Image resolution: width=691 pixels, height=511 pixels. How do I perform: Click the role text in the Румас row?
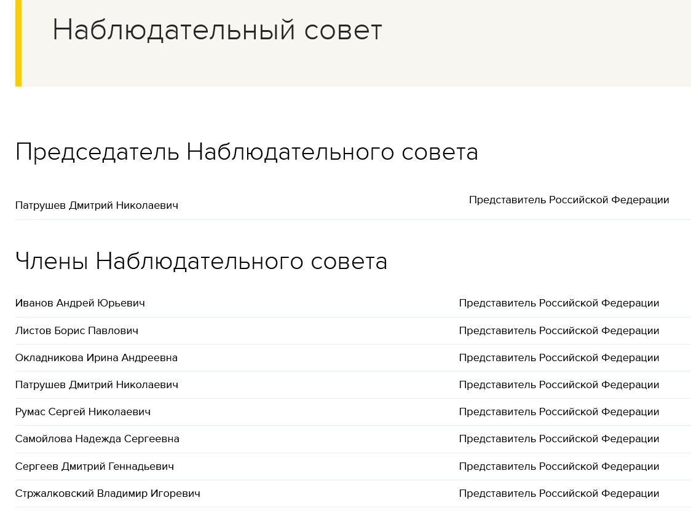click(x=559, y=412)
